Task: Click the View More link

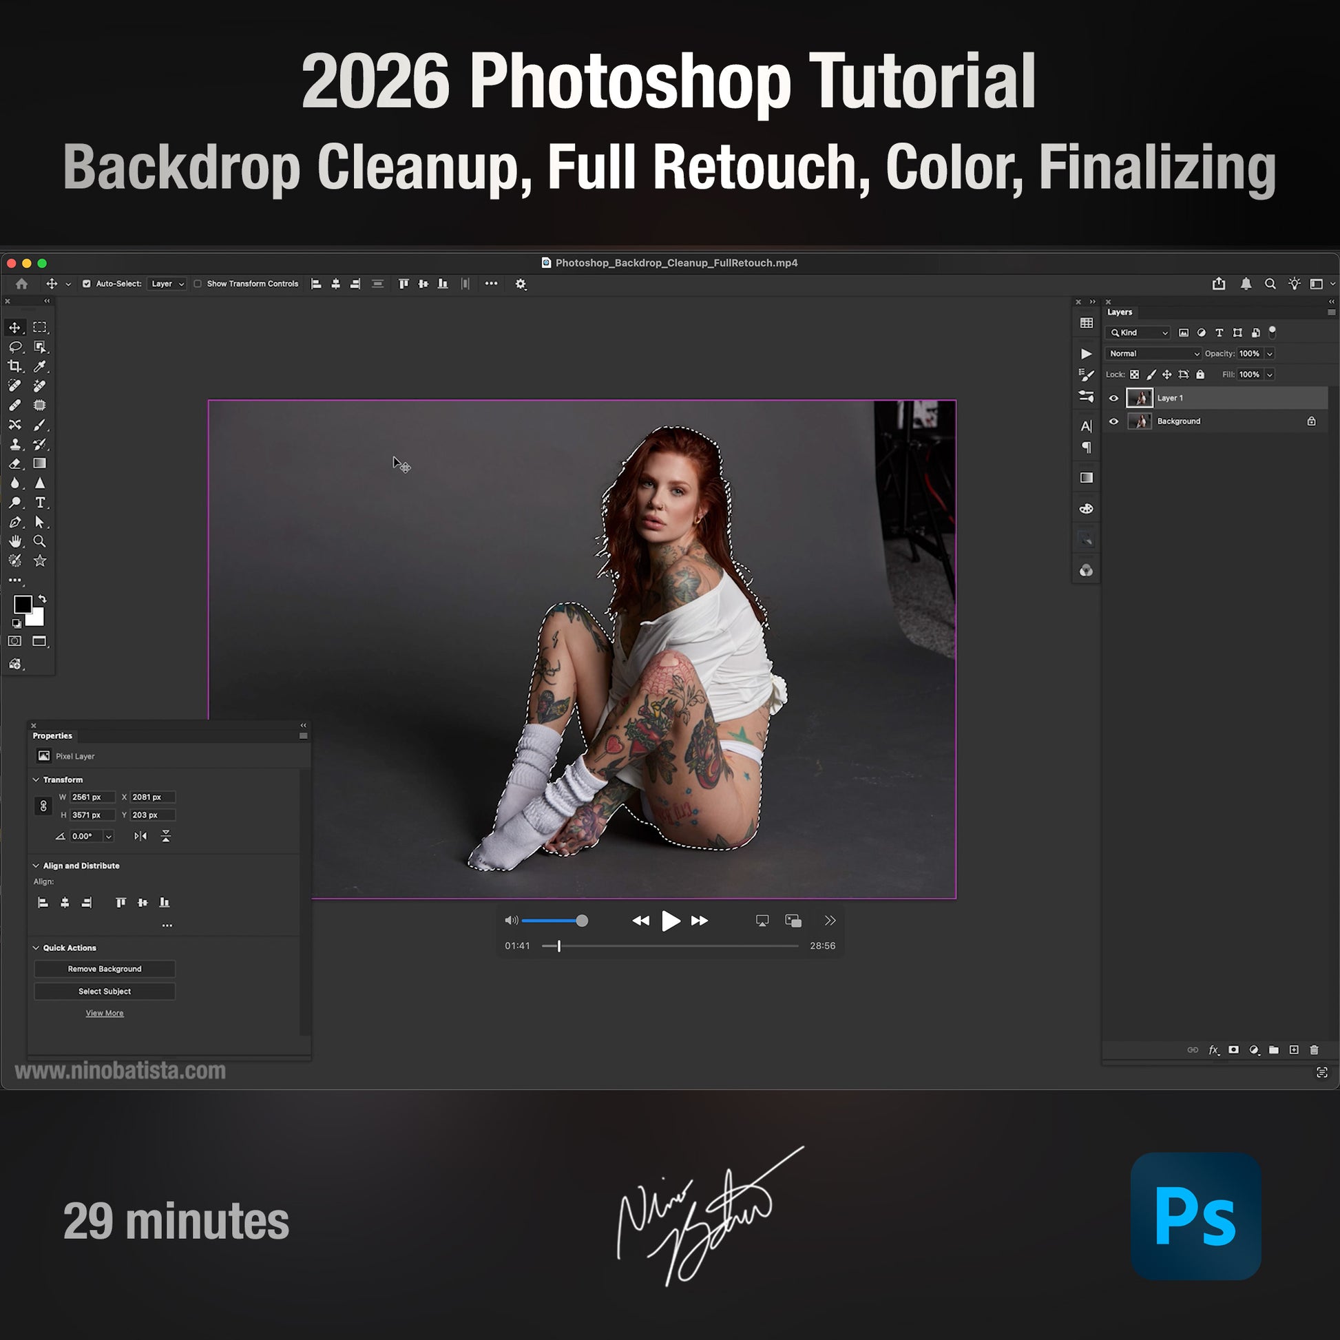Action: [105, 1014]
